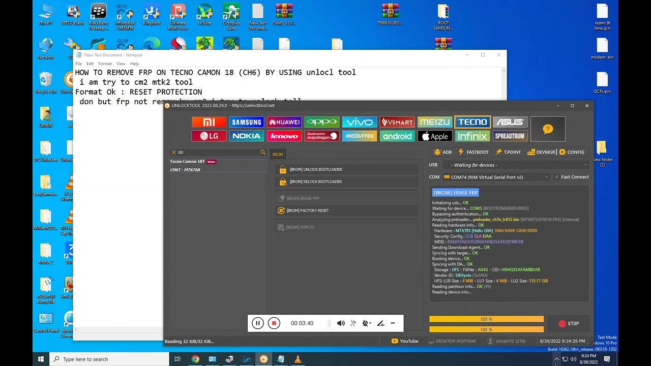Image resolution: width=651 pixels, height=366 pixels.
Task: Select the Huawei brand tile
Action: point(284,122)
